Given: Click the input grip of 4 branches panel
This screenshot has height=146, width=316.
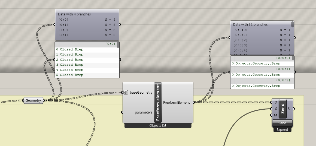Looking at the screenshot, I should tap(54, 24).
